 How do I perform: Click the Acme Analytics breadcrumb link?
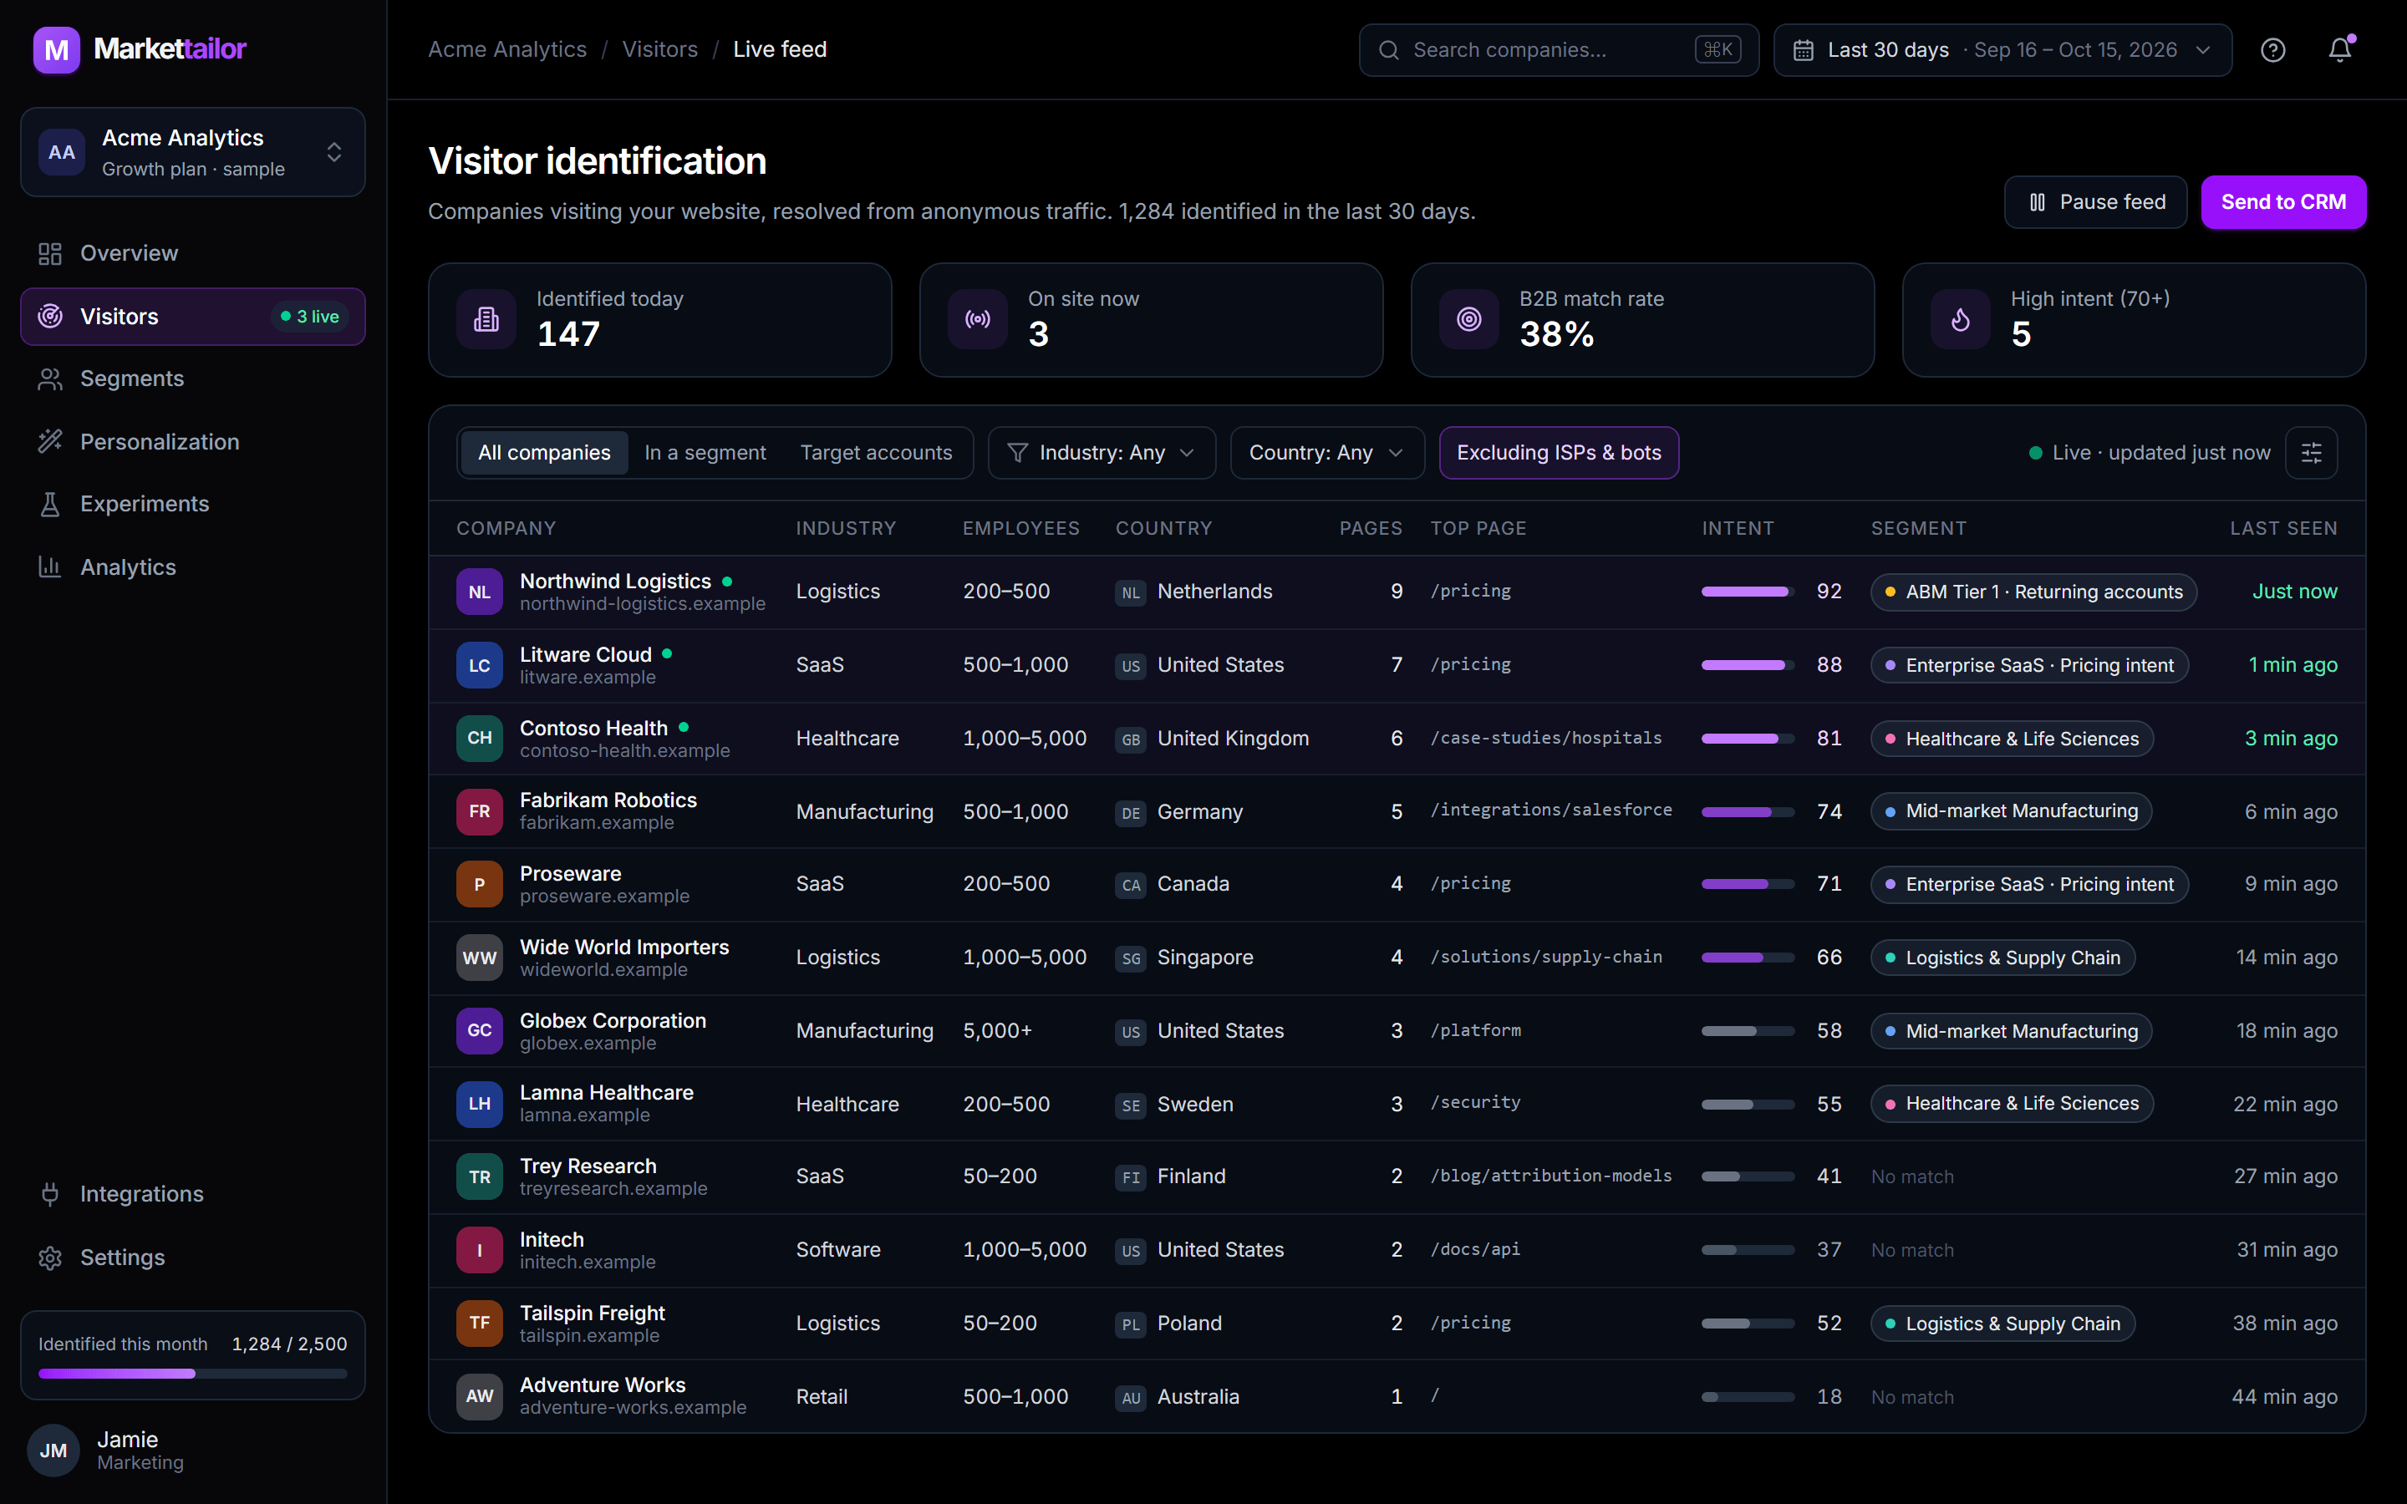click(x=507, y=50)
